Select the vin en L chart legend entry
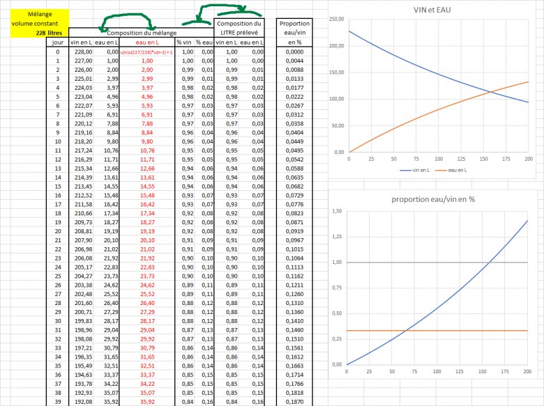Image resolution: width=544 pixels, height=406 pixels. [x=415, y=169]
